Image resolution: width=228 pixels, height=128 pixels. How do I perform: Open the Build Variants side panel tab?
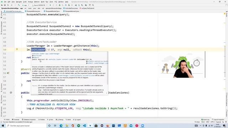tap(1, 111)
